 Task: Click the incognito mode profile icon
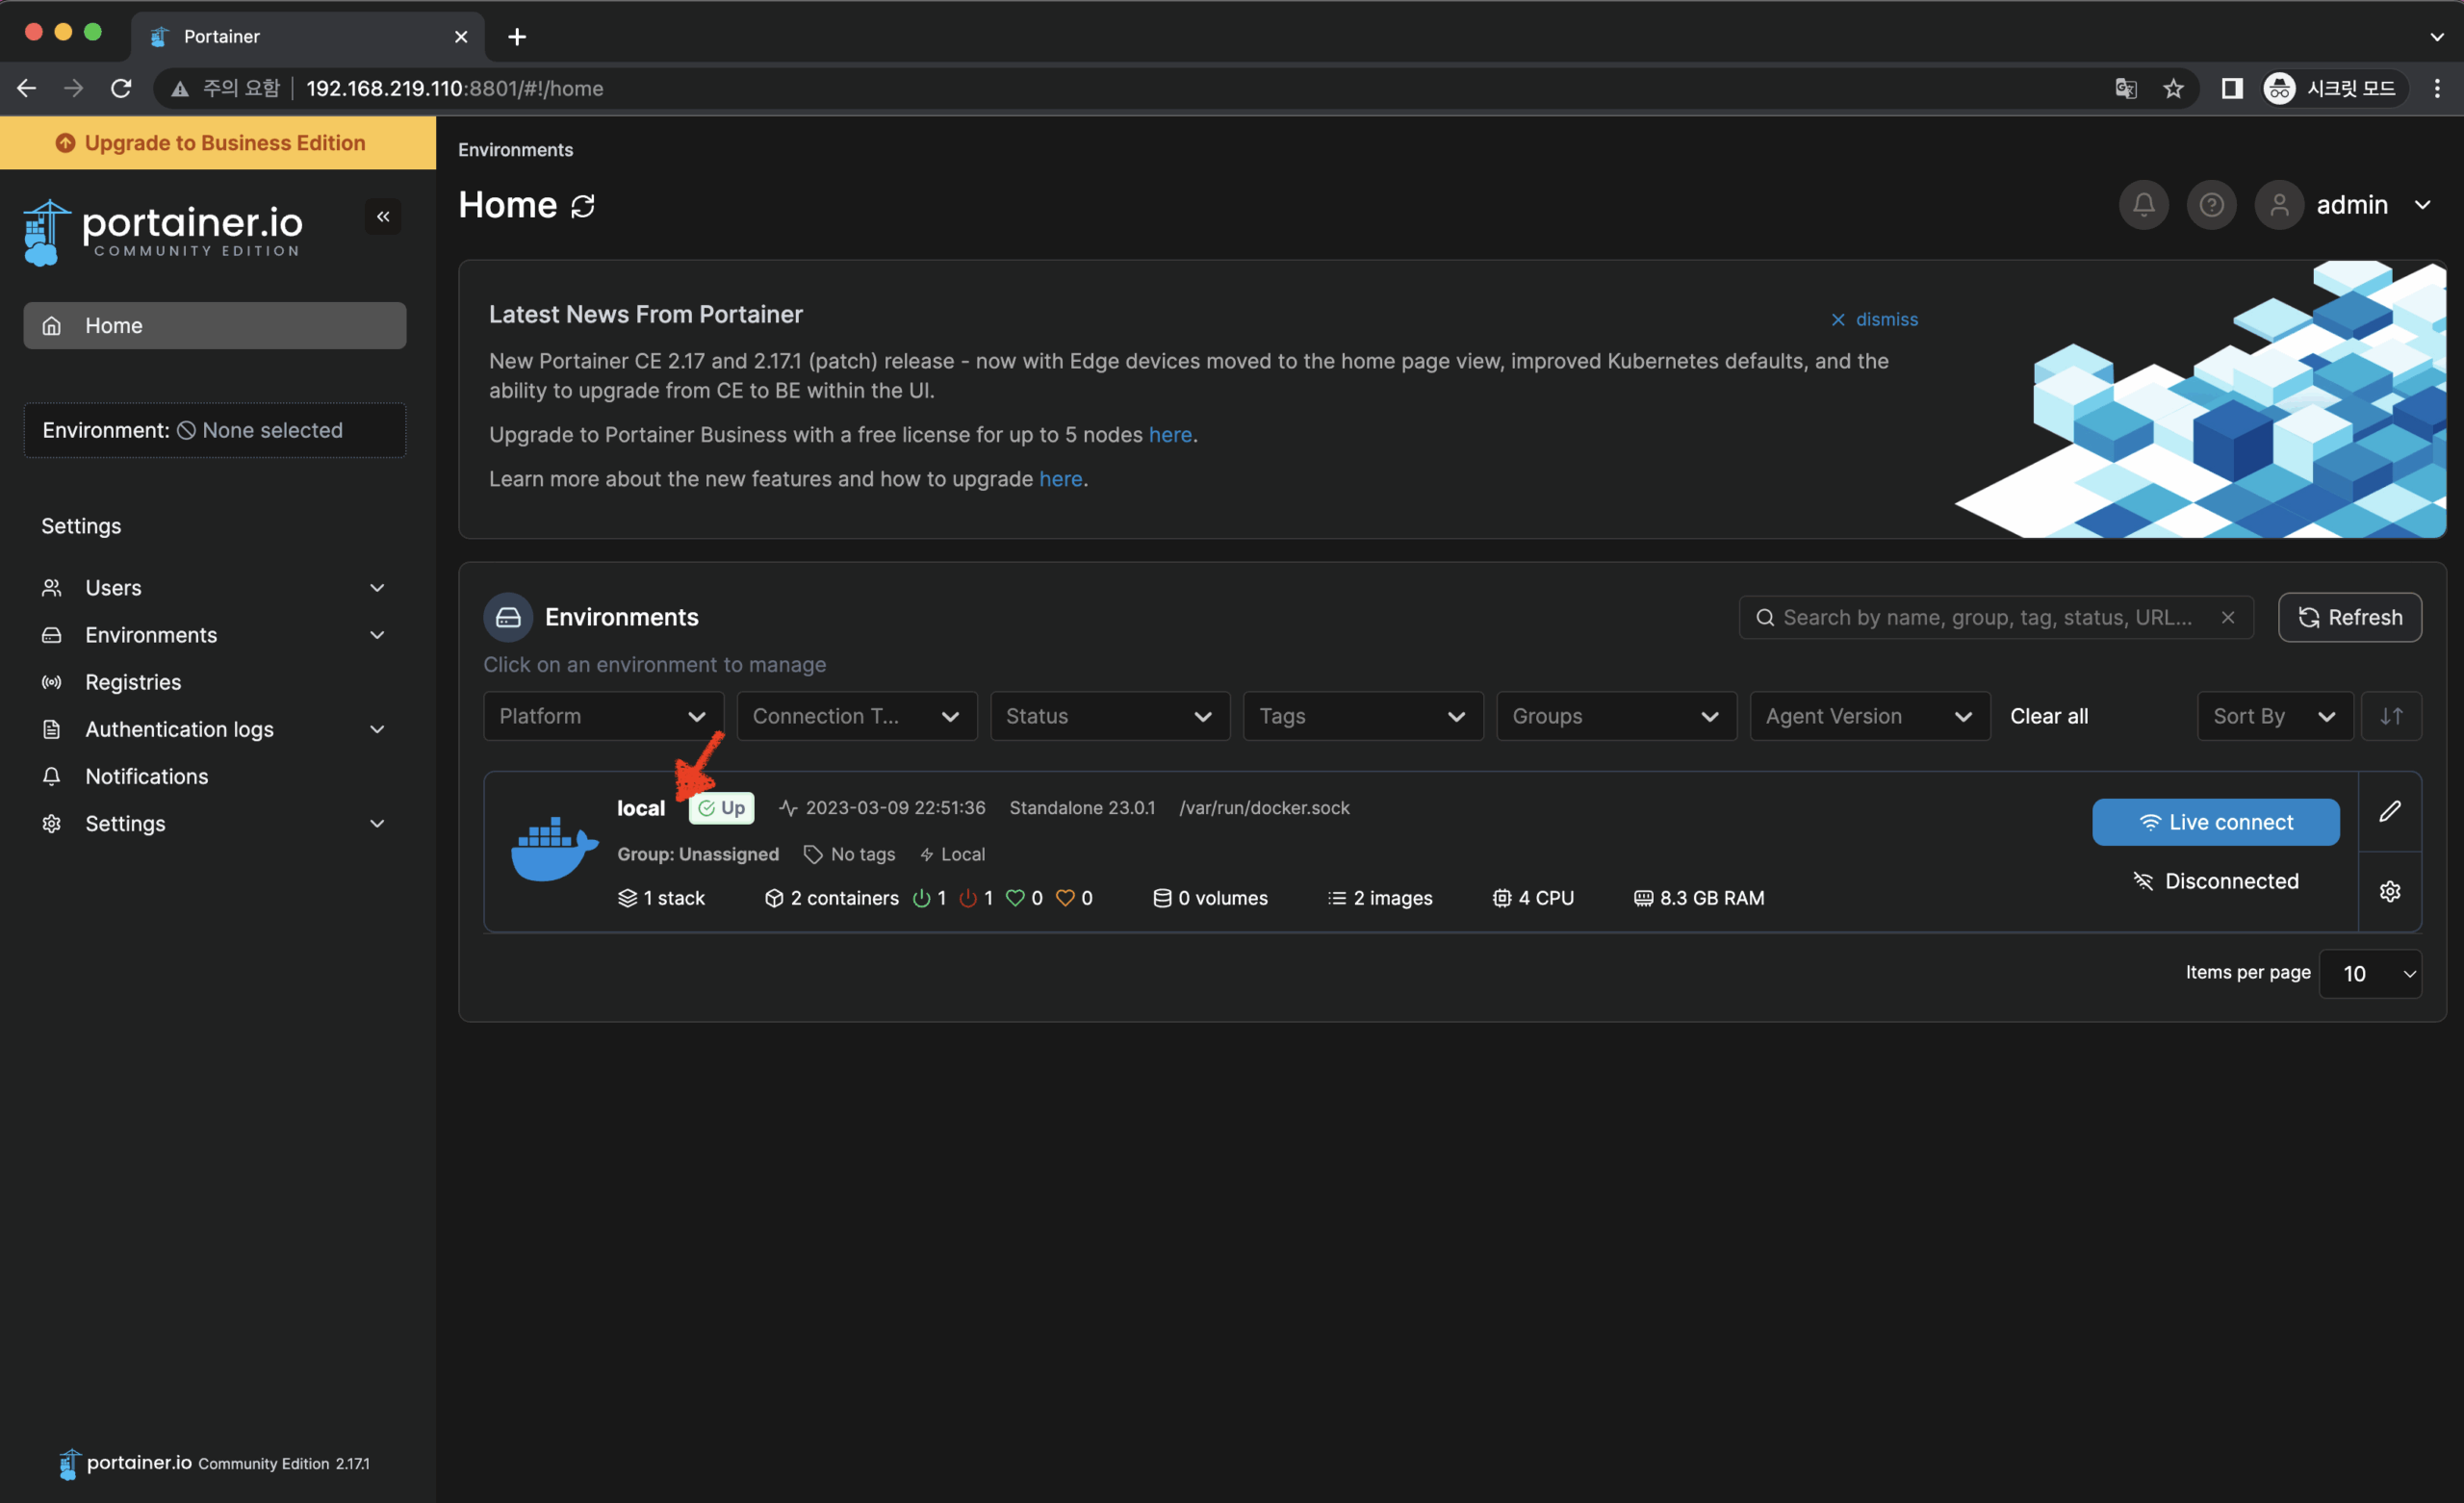click(2279, 89)
